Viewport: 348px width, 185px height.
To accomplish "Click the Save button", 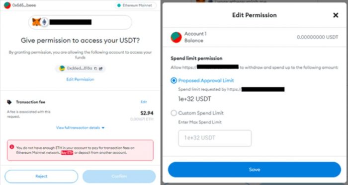I will pos(255,170).
